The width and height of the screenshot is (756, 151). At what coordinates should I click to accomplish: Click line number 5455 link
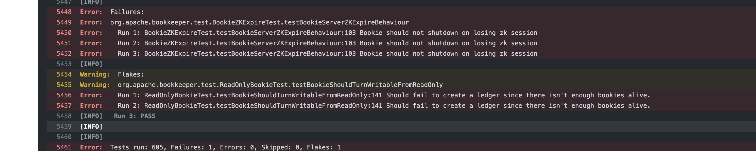pyautogui.click(x=64, y=85)
